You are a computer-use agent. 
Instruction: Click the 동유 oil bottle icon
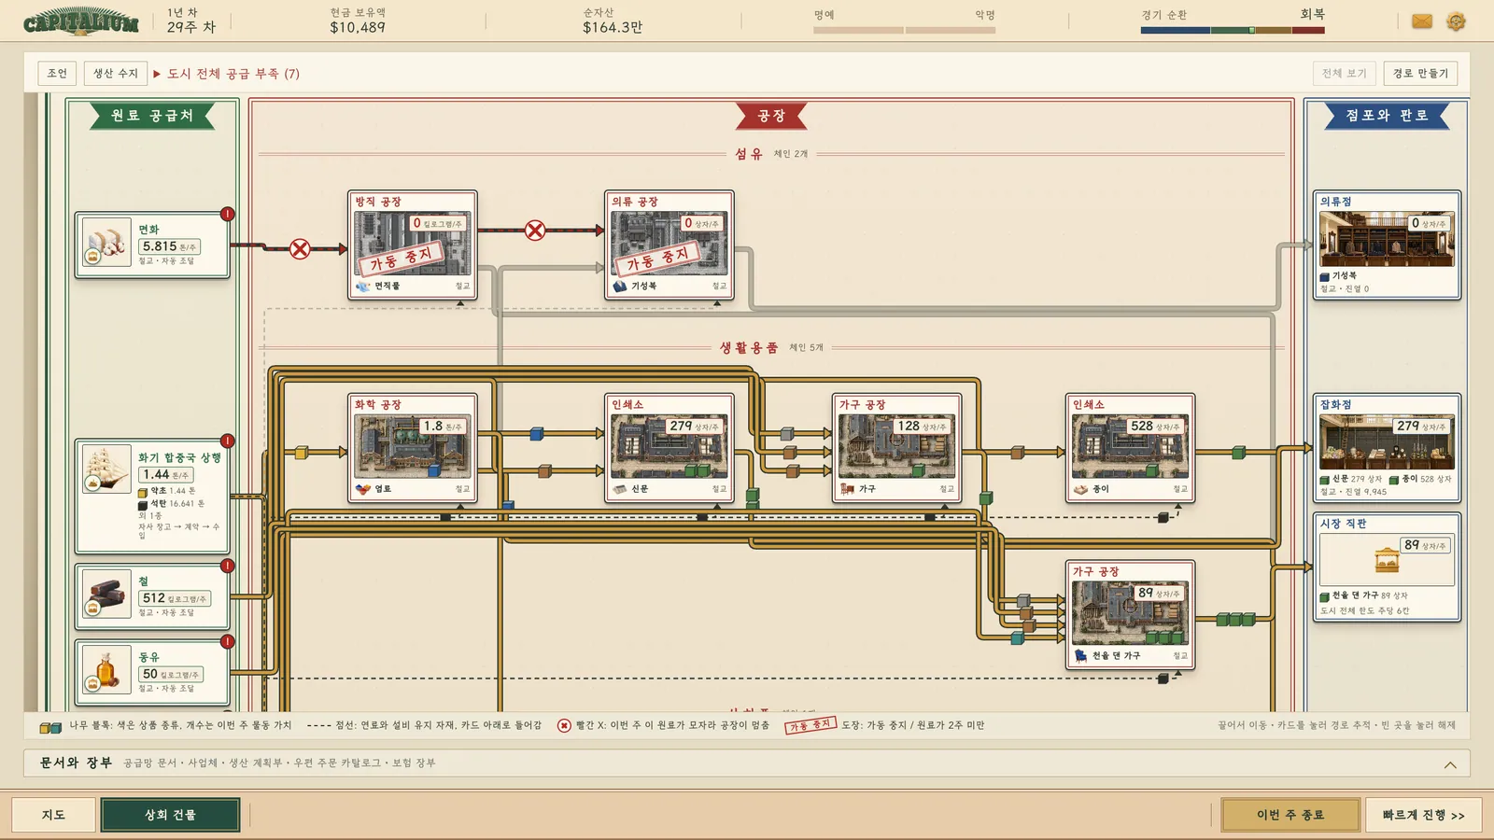(x=106, y=670)
